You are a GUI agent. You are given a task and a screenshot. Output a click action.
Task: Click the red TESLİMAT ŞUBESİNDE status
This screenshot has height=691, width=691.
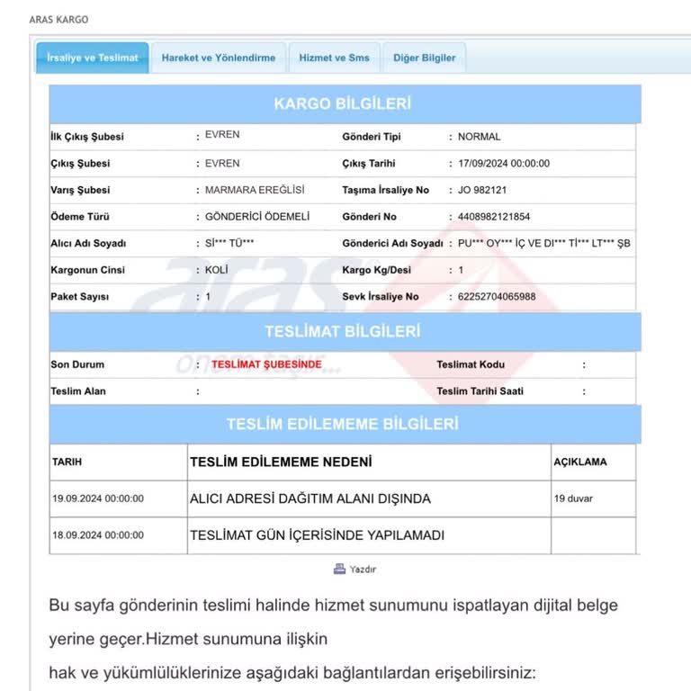(266, 364)
